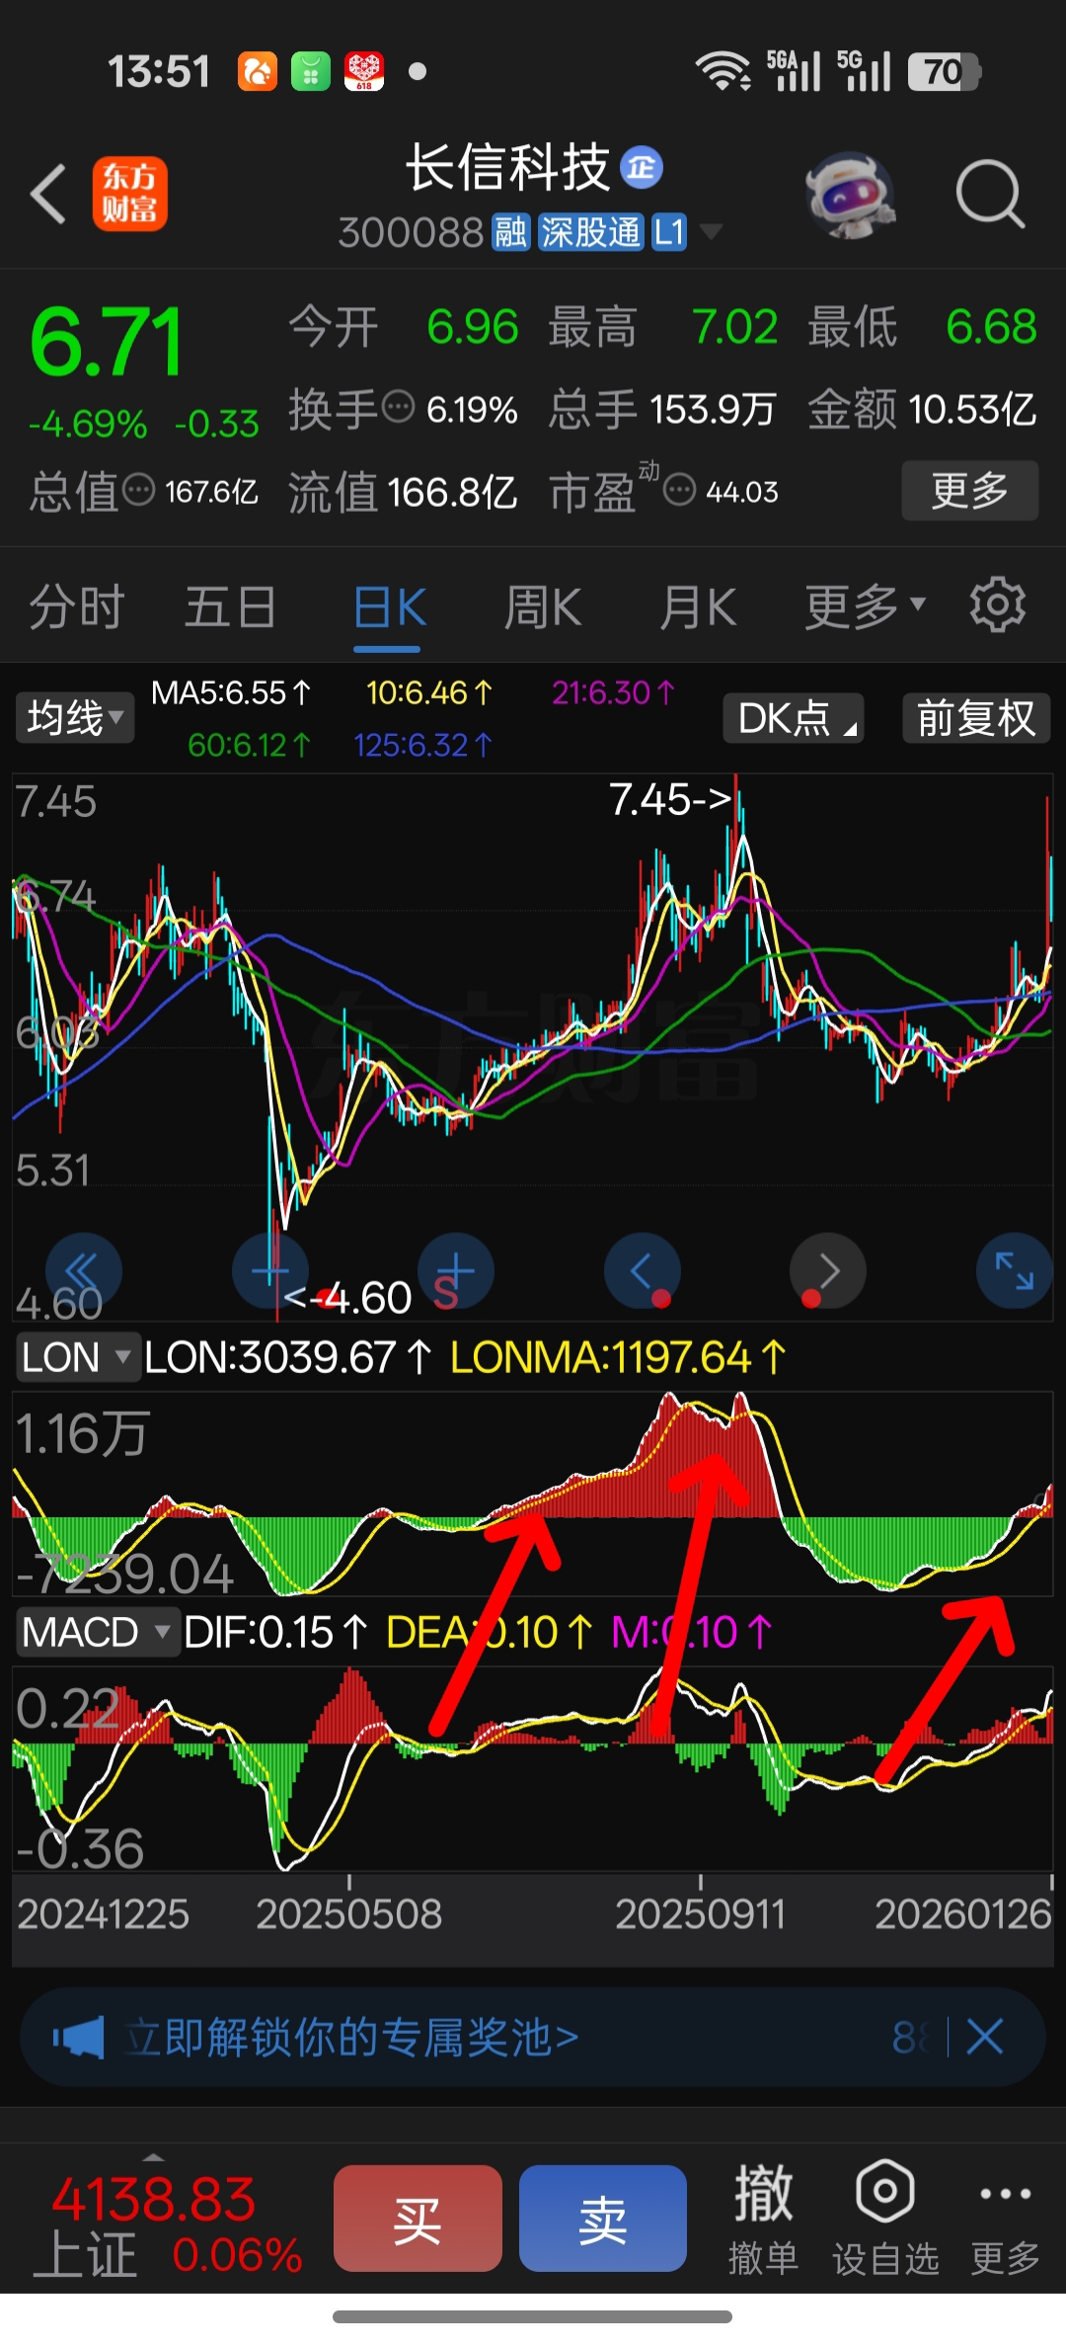The height and width of the screenshot is (2347, 1066).
Task: Tap the LONMA:1197.64 value
Action: 618,1357
